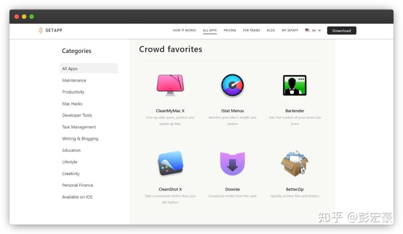Minimize the window with yellow button
The image size is (403, 234).
coord(24,17)
